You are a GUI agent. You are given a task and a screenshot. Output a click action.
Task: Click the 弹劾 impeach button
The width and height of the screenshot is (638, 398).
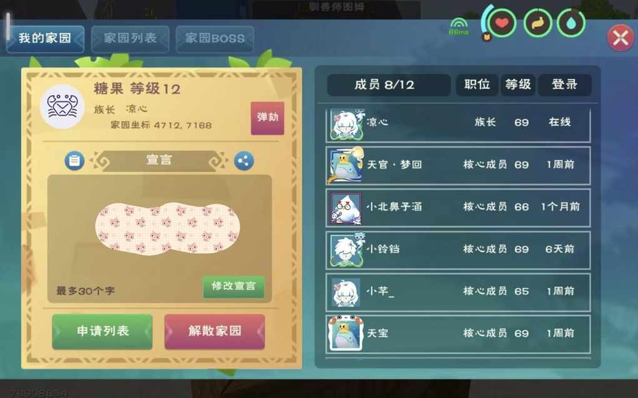point(267,118)
